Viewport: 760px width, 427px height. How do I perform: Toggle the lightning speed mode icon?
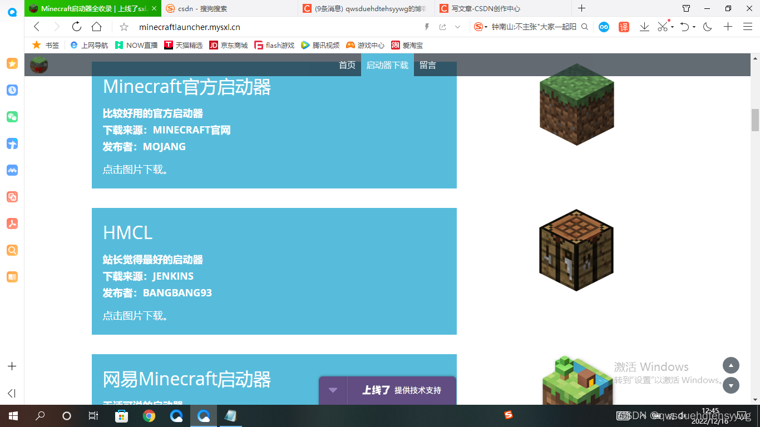[x=427, y=27]
